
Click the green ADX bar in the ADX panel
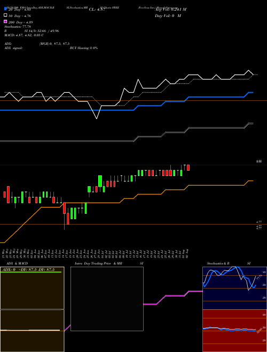pos(31,272)
